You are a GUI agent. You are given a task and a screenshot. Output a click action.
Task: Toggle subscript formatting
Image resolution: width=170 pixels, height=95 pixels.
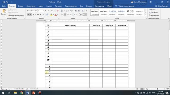40,15
